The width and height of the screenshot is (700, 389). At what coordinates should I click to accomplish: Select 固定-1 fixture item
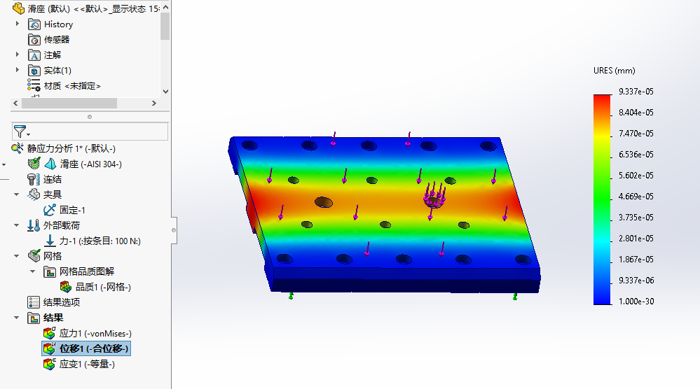point(72,209)
